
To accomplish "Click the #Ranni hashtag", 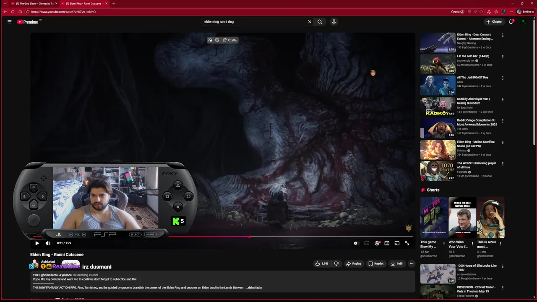I will tap(94, 275).
